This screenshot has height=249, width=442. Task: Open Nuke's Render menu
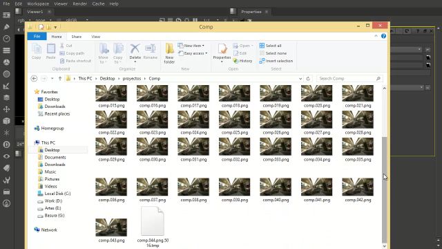80,3
